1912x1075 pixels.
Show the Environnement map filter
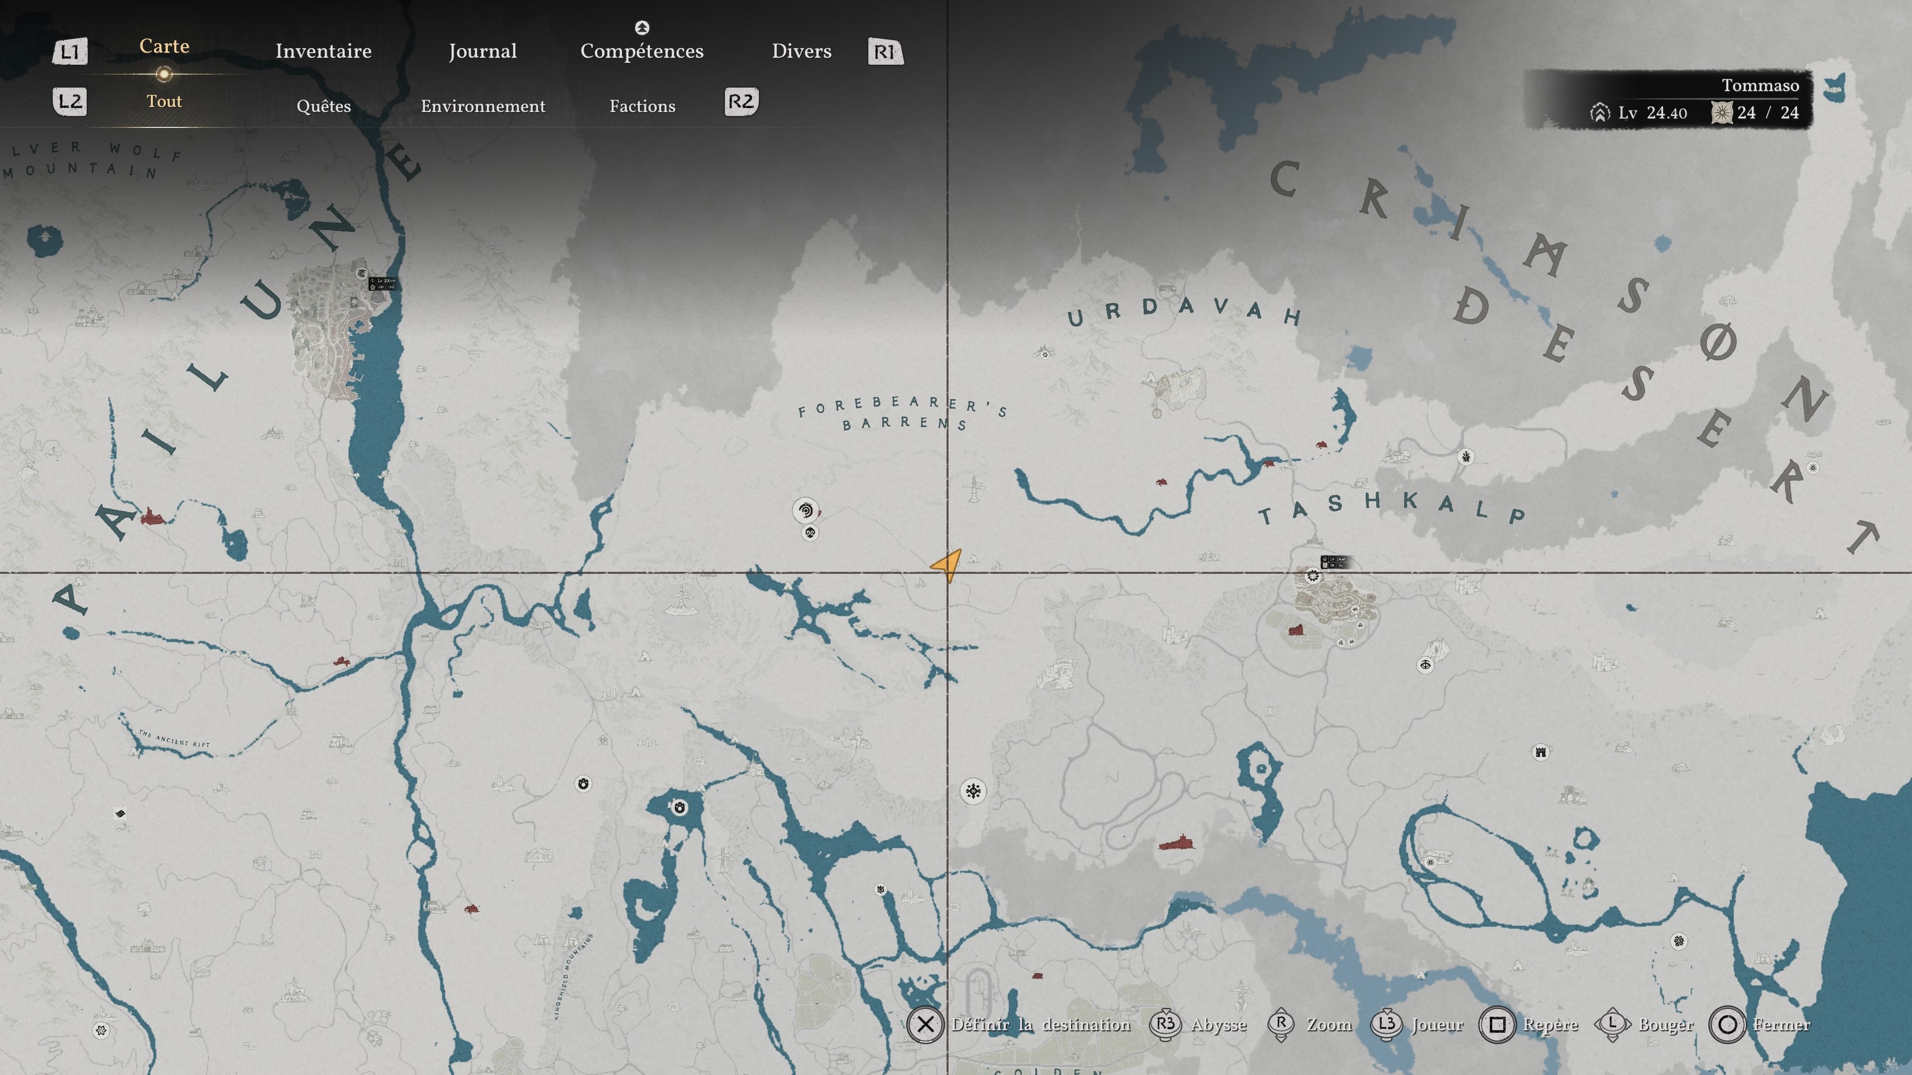483,106
